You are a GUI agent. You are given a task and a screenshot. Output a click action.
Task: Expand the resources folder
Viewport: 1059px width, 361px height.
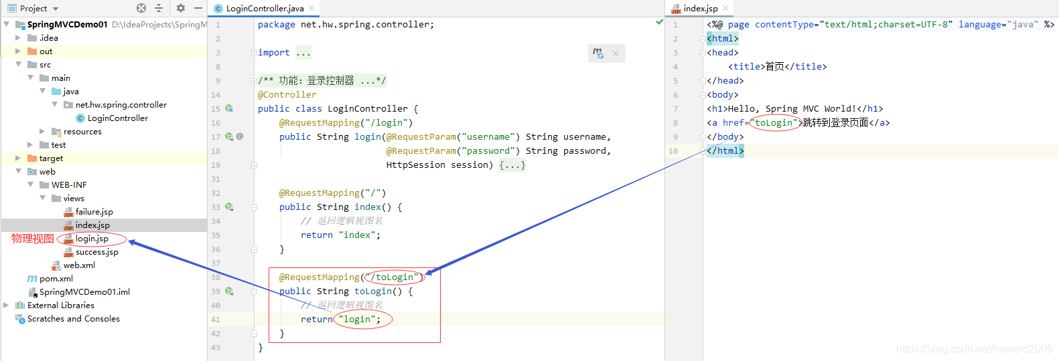42,132
